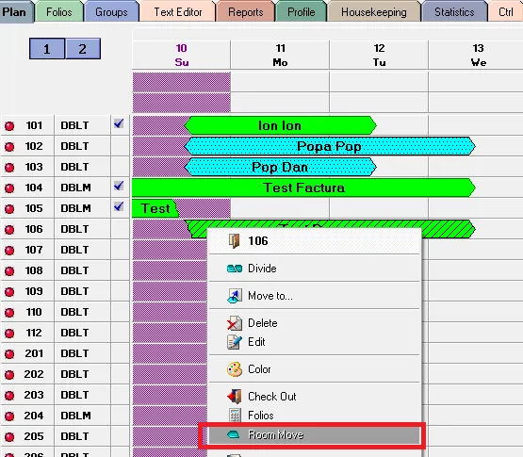The width and height of the screenshot is (523, 457).
Task: Click red status dot for room 112
Action: [x=9, y=334]
